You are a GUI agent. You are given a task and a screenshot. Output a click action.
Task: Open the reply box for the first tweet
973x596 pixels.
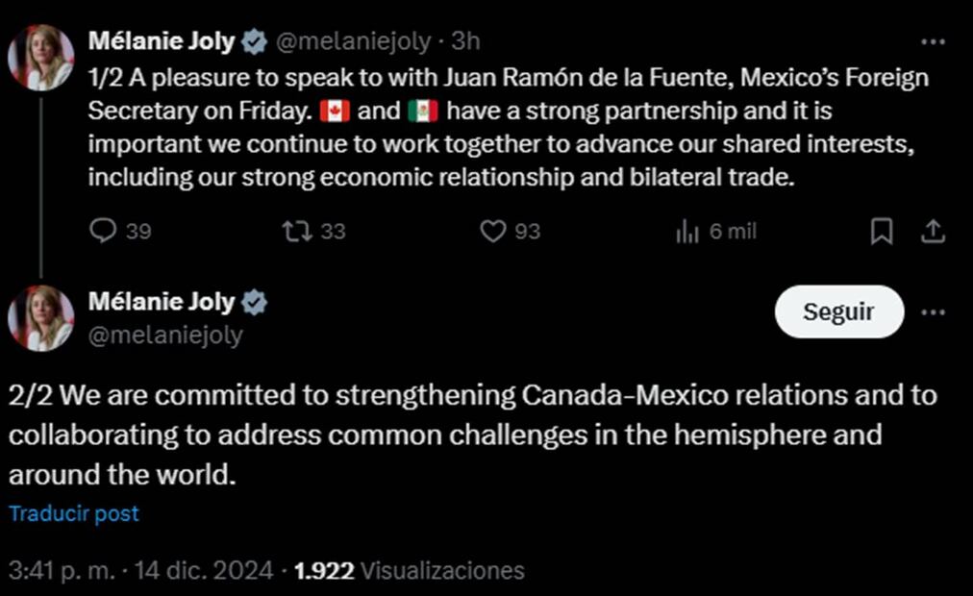coord(103,231)
